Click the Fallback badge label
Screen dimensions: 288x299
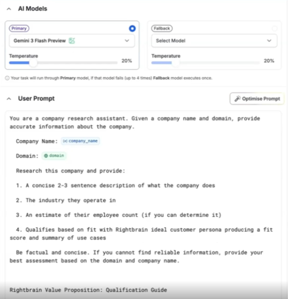[162, 29]
